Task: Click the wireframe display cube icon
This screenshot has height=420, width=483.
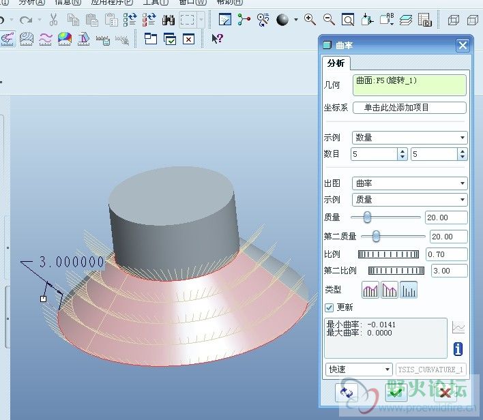Action: (x=453, y=20)
